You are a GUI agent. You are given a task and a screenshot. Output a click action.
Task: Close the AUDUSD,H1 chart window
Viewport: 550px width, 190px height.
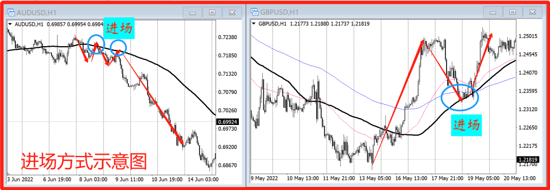pyautogui.click(x=232, y=13)
